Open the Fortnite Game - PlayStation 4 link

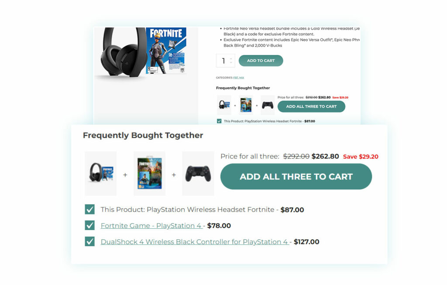coord(150,225)
